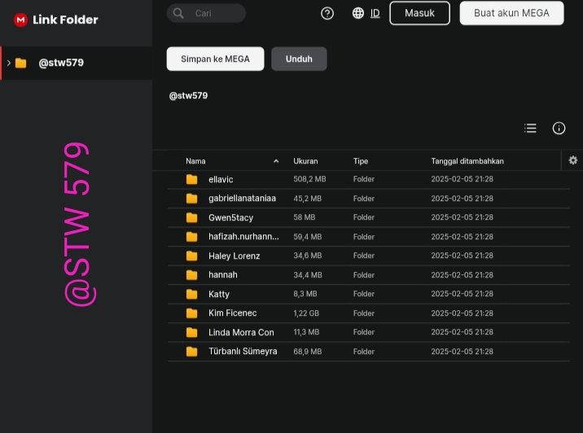Click Simpan ke MEGA button
This screenshot has width=583, height=433.
pos(215,59)
